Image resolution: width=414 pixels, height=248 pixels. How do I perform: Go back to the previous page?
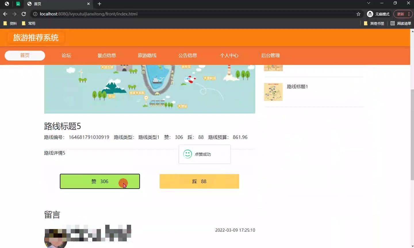pos(5,14)
